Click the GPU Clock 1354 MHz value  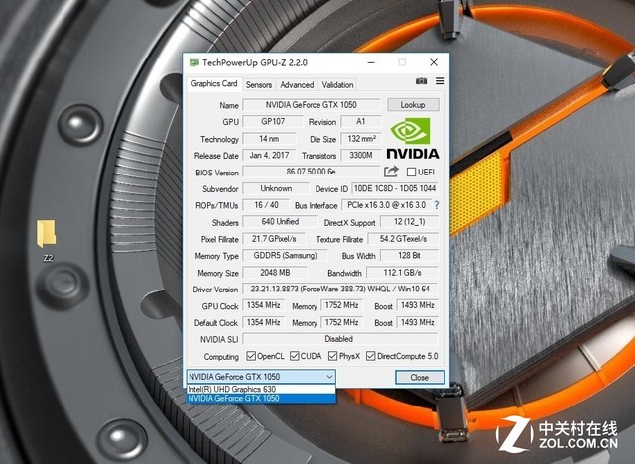[263, 305]
